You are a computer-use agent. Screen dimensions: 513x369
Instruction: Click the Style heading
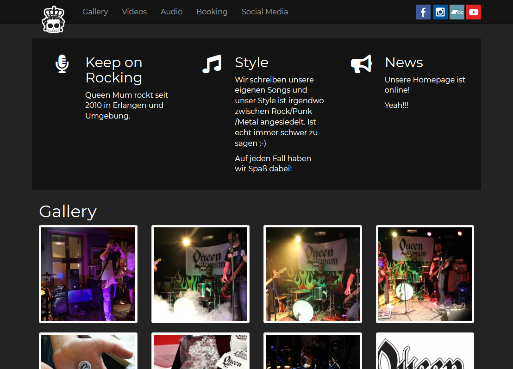pyautogui.click(x=251, y=63)
